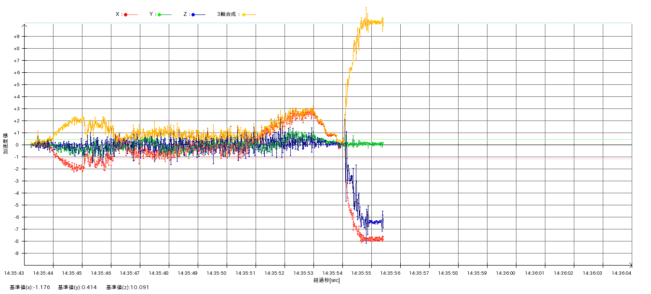Viewport: 651px width, 294px height.
Task: Select the 14:35:57 time axis label
Action: click(x=419, y=273)
